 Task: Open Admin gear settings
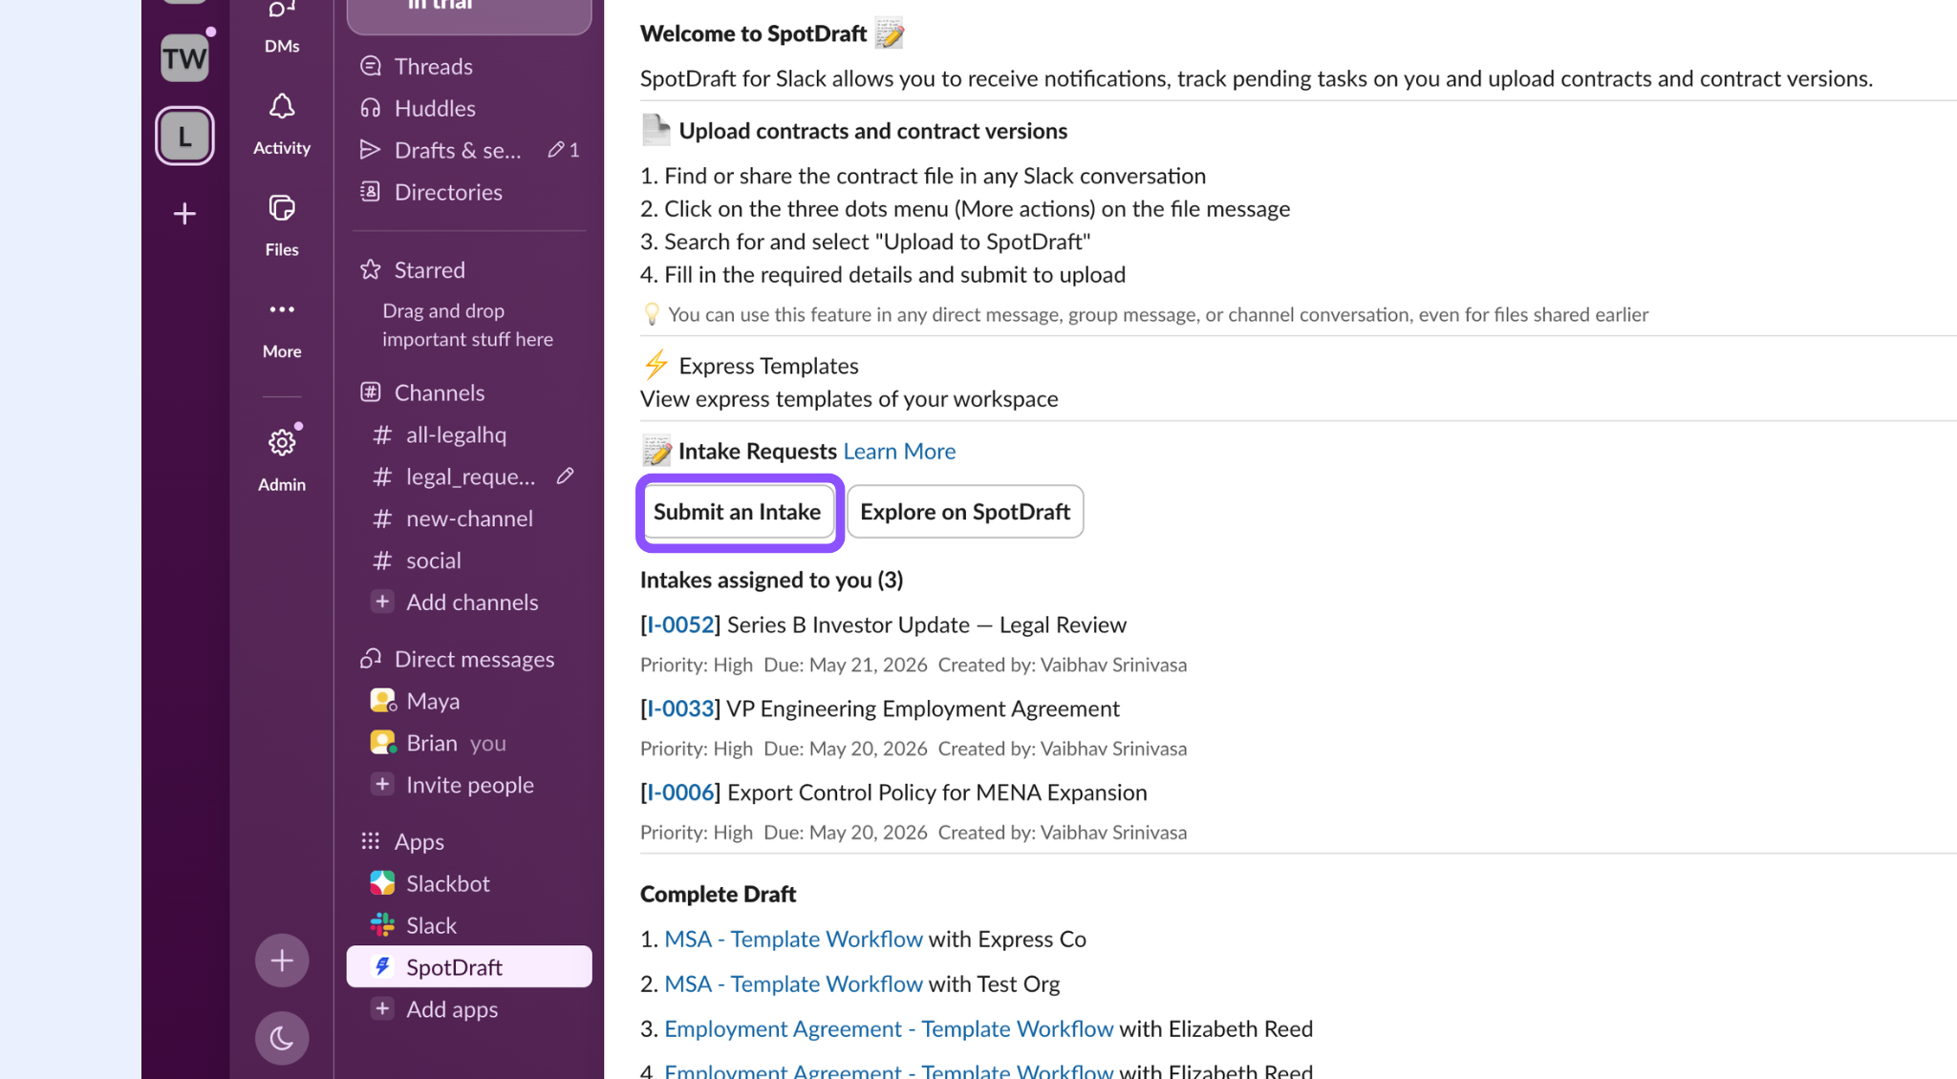coord(282,458)
